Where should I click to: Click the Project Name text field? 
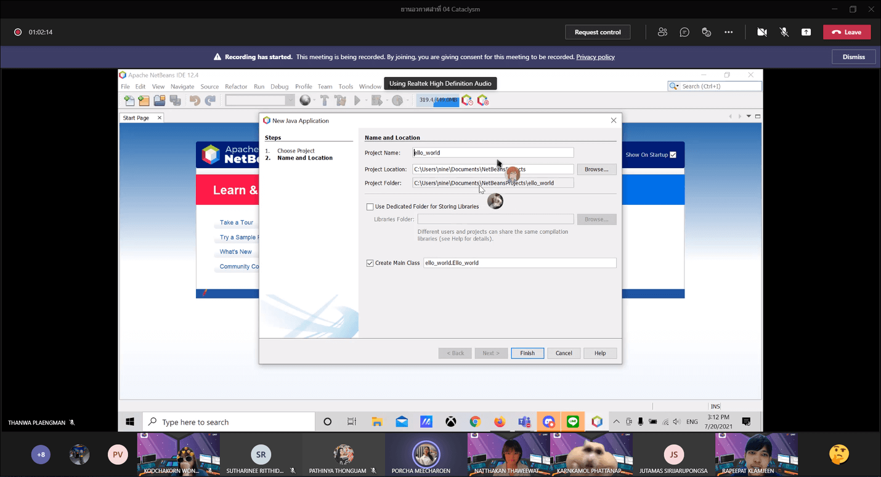pos(493,153)
